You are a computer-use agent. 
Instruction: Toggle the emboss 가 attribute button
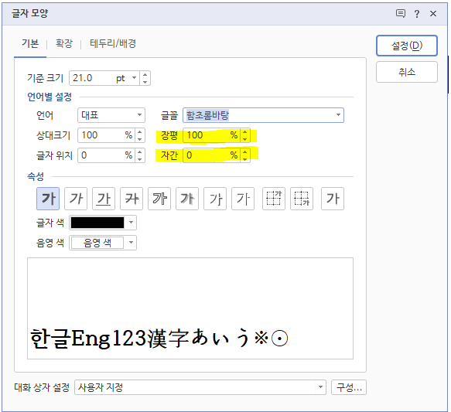[x=215, y=199]
